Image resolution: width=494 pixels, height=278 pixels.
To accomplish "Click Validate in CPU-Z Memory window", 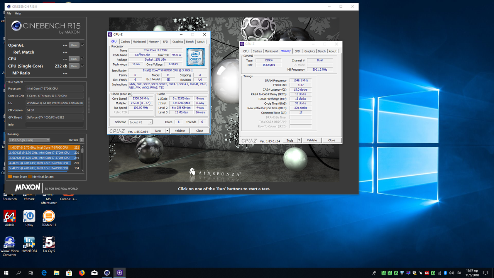I will pos(312,141).
